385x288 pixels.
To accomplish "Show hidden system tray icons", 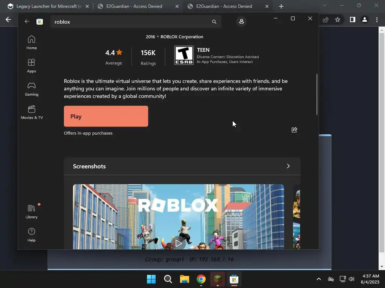I will (319, 279).
